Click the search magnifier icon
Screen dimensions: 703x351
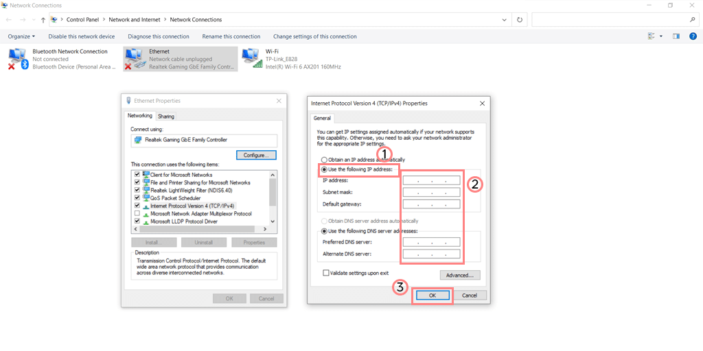693,20
